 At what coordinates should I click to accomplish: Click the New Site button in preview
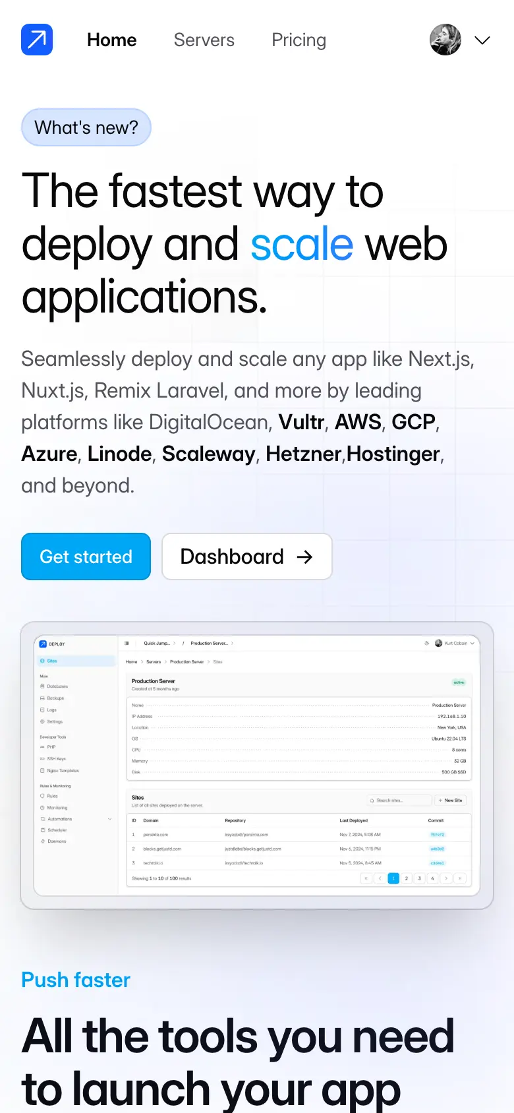tap(451, 800)
